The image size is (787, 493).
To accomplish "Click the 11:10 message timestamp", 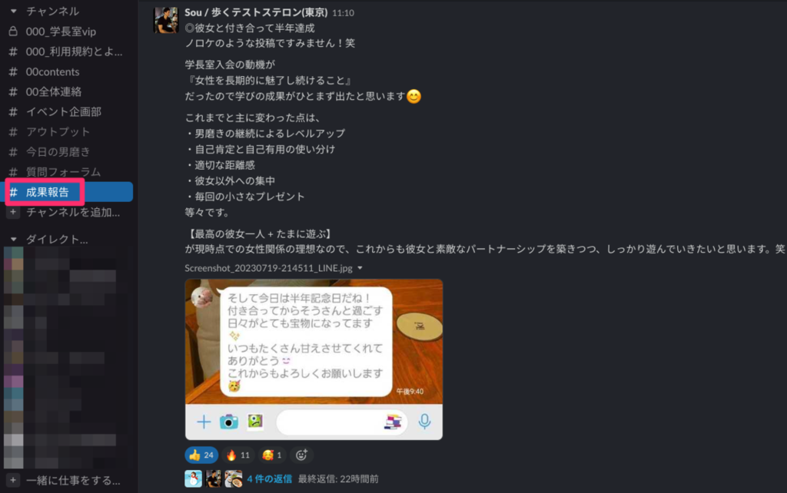I will 344,13.
